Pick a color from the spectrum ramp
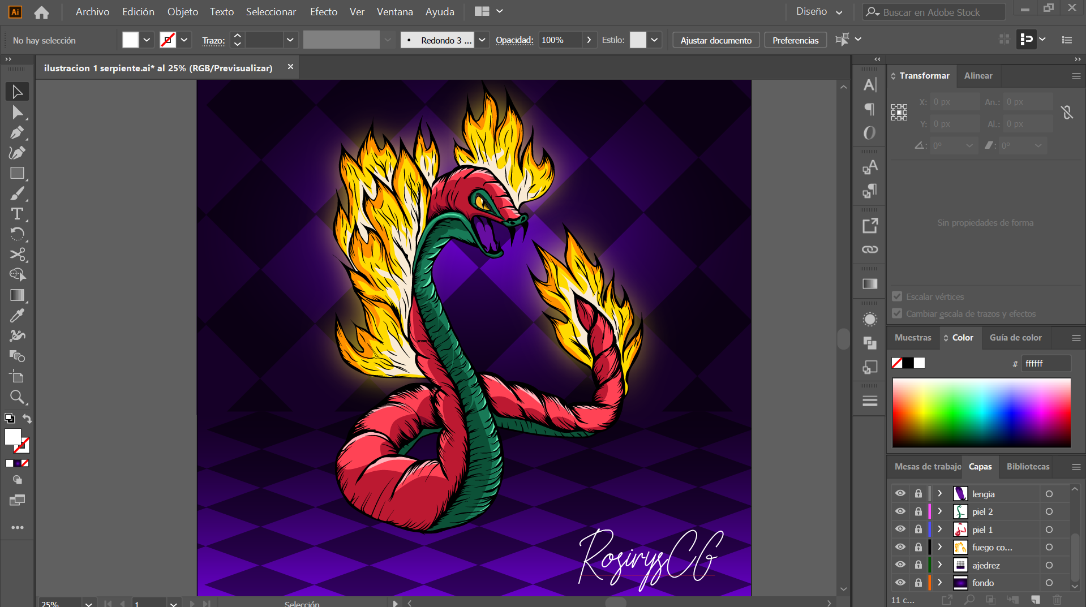Screen dimensions: 1086x607 (981, 413)
